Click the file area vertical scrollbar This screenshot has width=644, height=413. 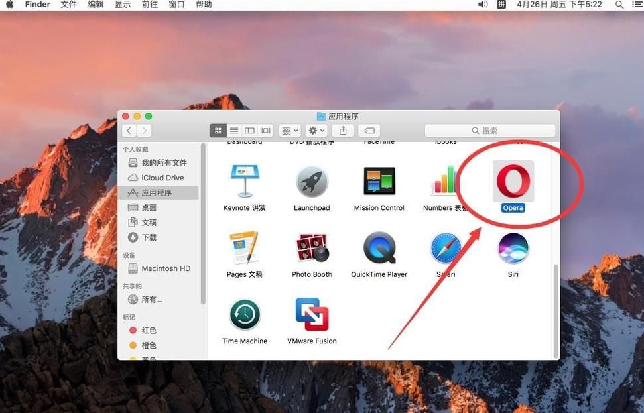click(556, 311)
